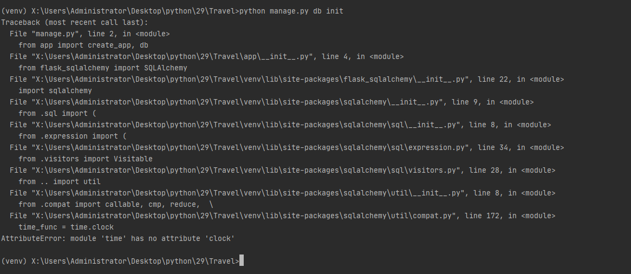The image size is (631, 274).
Task: Click "from flask_sqlalchemy import SQLAlchemy" line
Action: point(102,68)
